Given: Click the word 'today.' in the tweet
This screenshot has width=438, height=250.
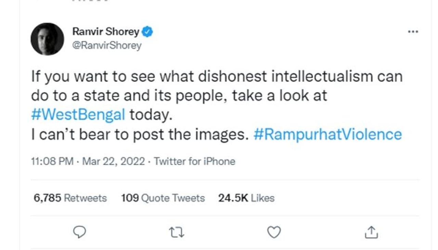Looking at the screenshot, I should [149, 115].
